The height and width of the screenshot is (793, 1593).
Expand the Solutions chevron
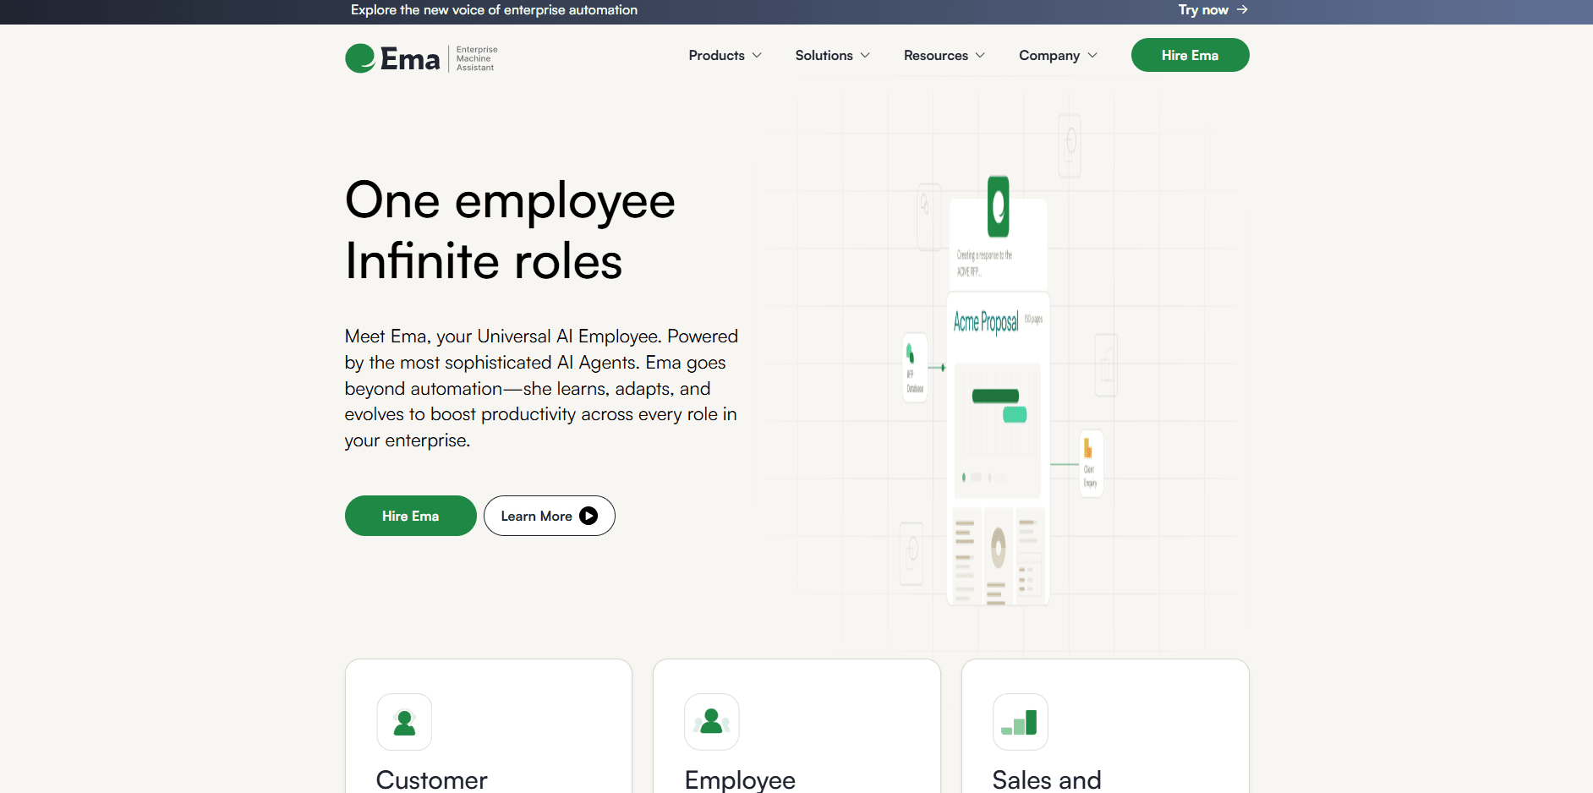click(865, 55)
